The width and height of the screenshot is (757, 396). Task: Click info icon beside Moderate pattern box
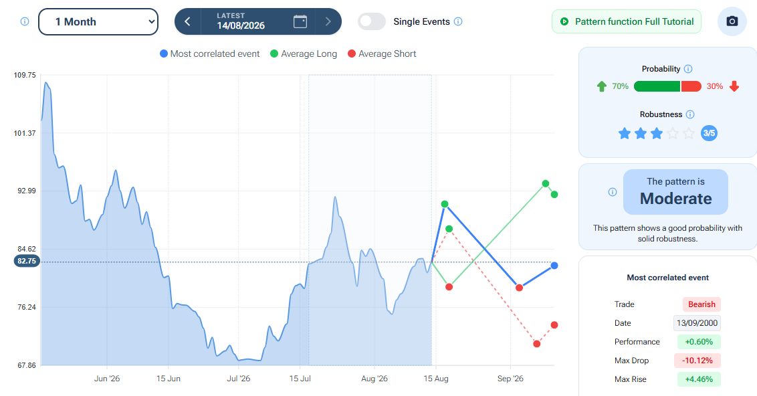(x=612, y=192)
